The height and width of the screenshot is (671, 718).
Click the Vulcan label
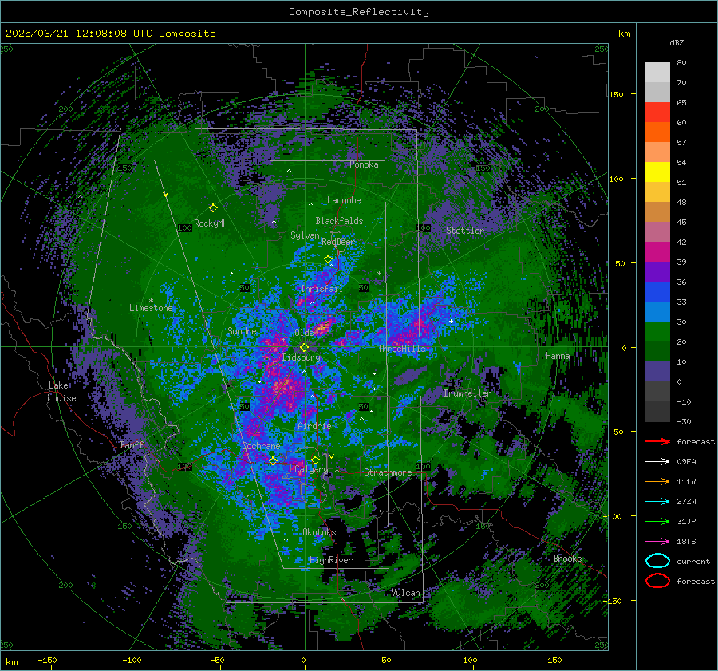405,593
